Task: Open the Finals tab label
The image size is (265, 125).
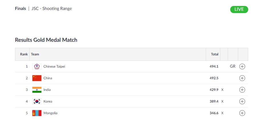Action: [x=21, y=9]
